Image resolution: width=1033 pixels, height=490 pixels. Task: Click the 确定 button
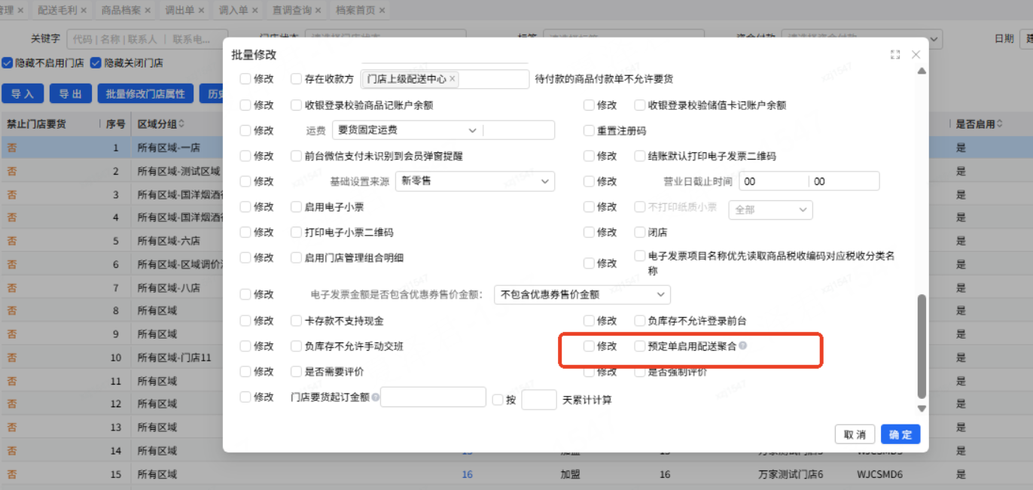(900, 434)
